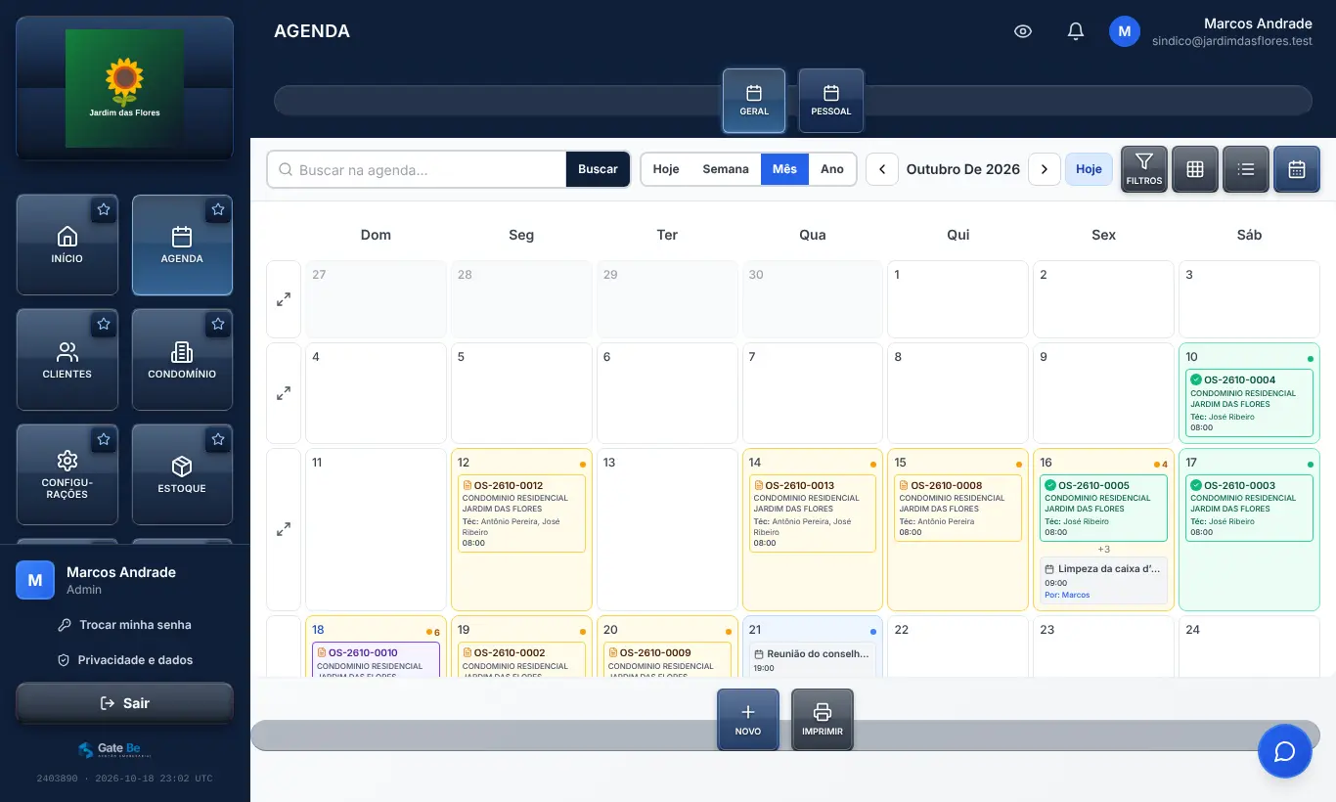Click the empty day 1 cell
The height and width of the screenshot is (802, 1336).
point(958,299)
